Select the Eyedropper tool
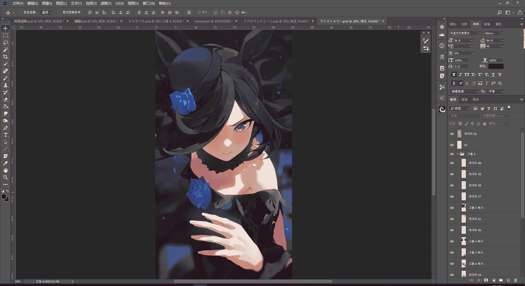The width and height of the screenshot is (525, 286). coord(5,163)
